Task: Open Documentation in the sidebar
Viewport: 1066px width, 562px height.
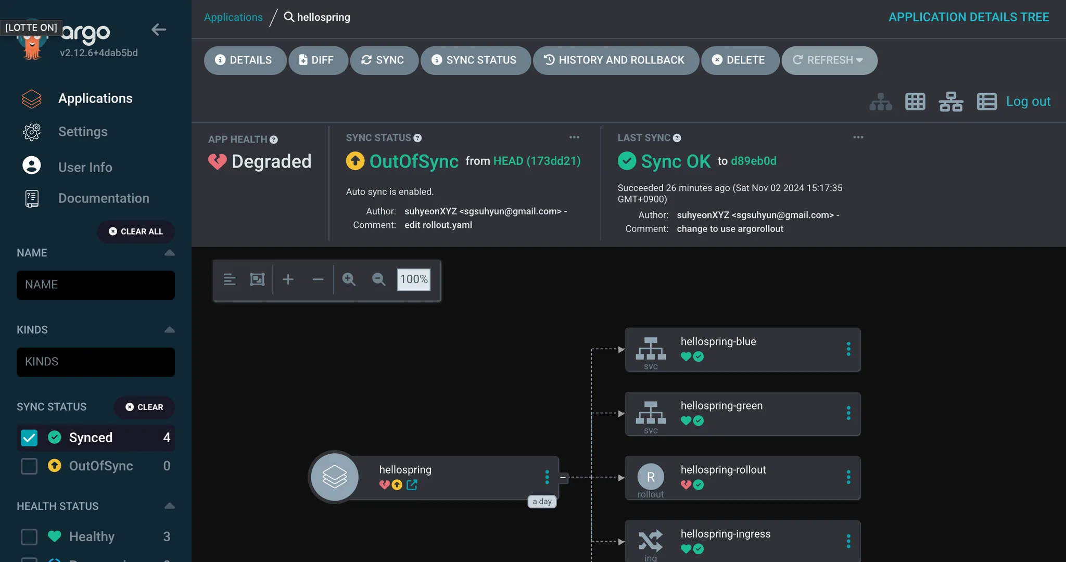Action: [104, 198]
